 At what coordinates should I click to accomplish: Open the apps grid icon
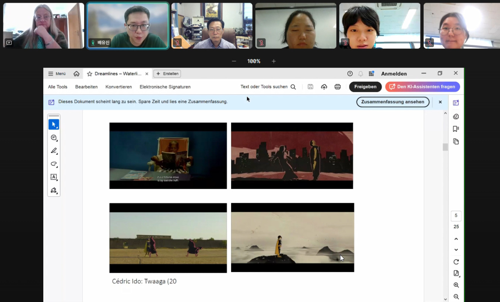(371, 74)
